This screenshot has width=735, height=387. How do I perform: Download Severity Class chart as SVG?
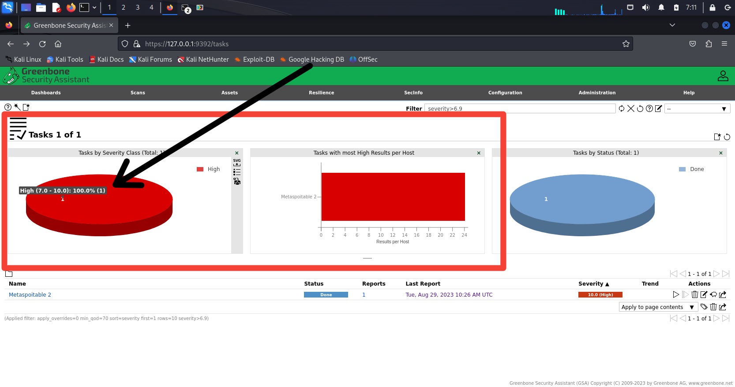tap(237, 162)
